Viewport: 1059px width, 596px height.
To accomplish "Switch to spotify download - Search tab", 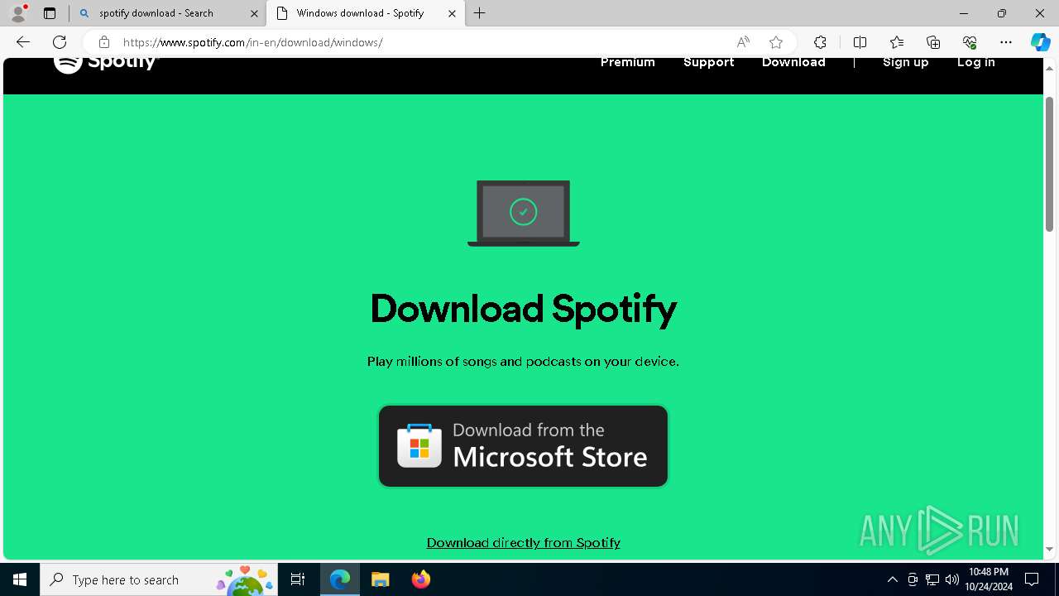I will (168, 13).
